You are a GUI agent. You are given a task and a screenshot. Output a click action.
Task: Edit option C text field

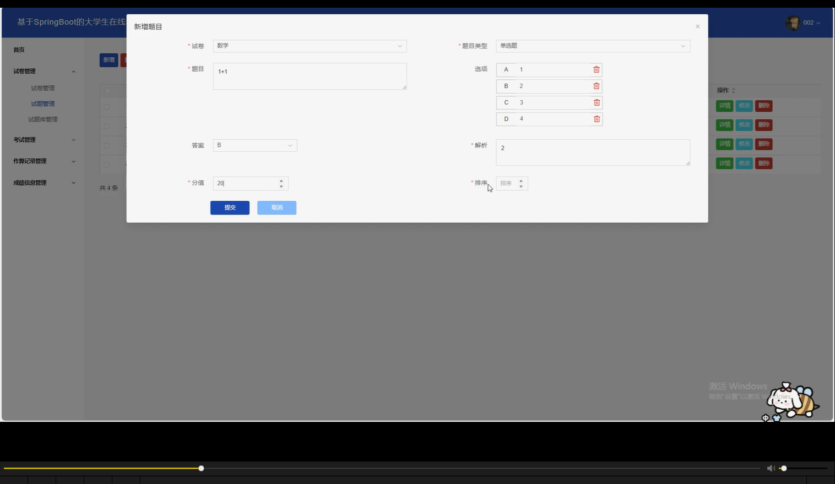point(553,103)
